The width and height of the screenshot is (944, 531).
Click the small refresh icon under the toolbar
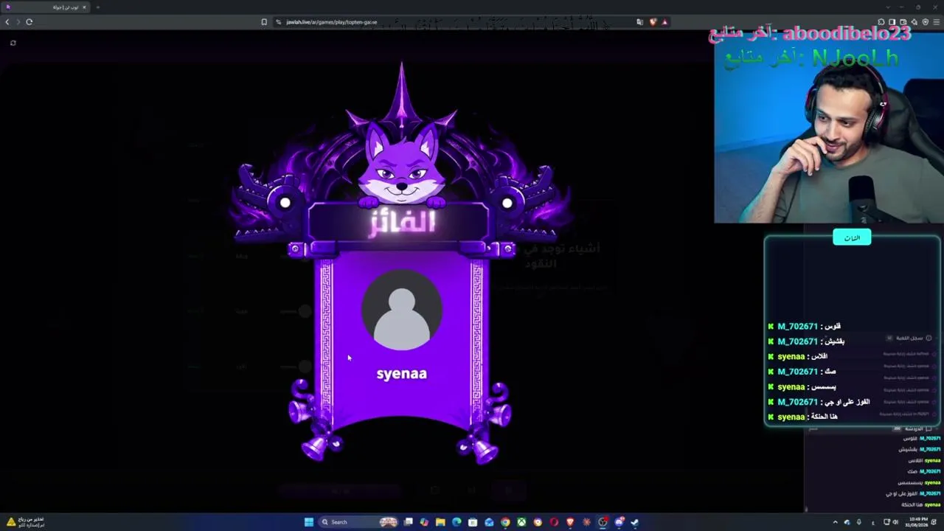pyautogui.click(x=13, y=43)
